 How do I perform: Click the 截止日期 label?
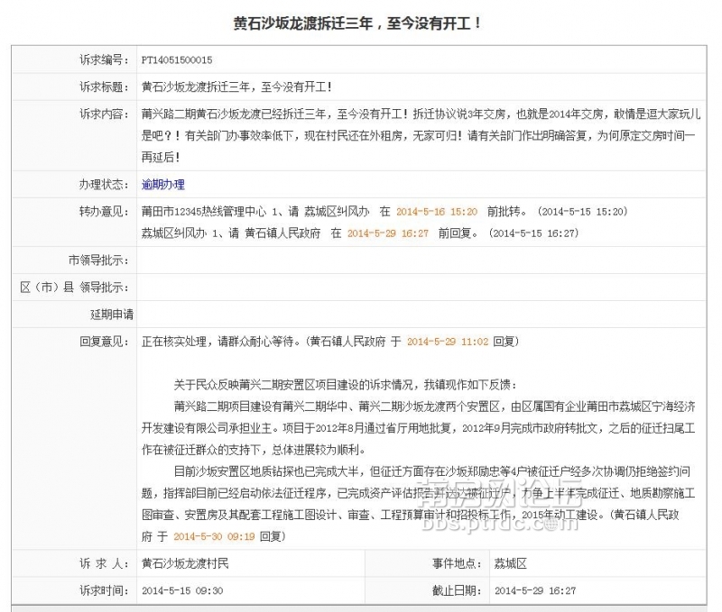[457, 590]
